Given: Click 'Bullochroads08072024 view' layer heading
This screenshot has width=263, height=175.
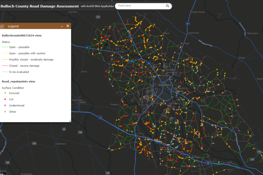Looking at the screenshot, I should [x=22, y=36].
